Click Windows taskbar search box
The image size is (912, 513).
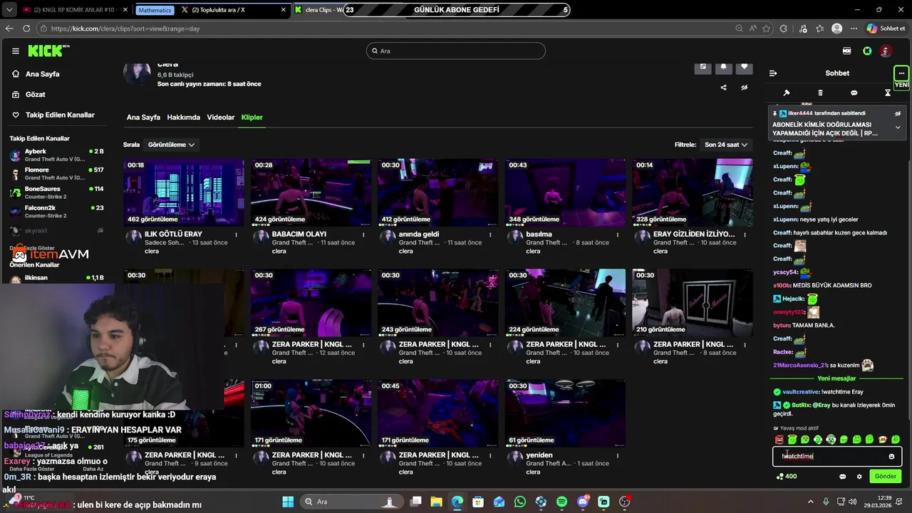[x=351, y=502]
